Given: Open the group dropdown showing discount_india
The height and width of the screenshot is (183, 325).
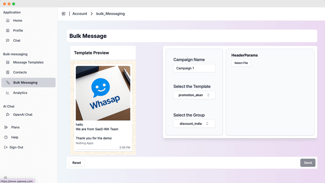Looking at the screenshot, I should [194, 123].
